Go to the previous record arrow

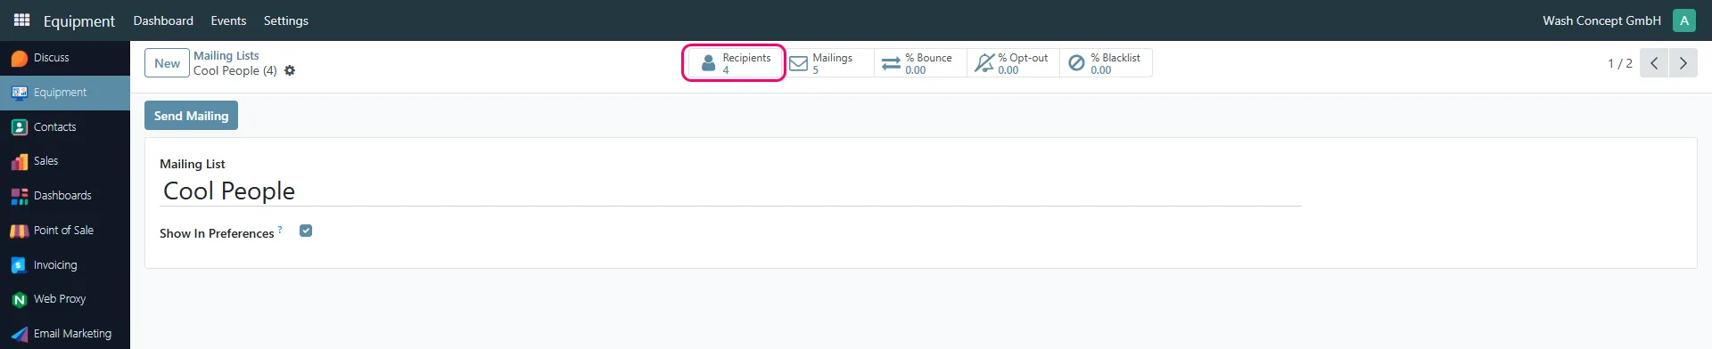coord(1654,63)
